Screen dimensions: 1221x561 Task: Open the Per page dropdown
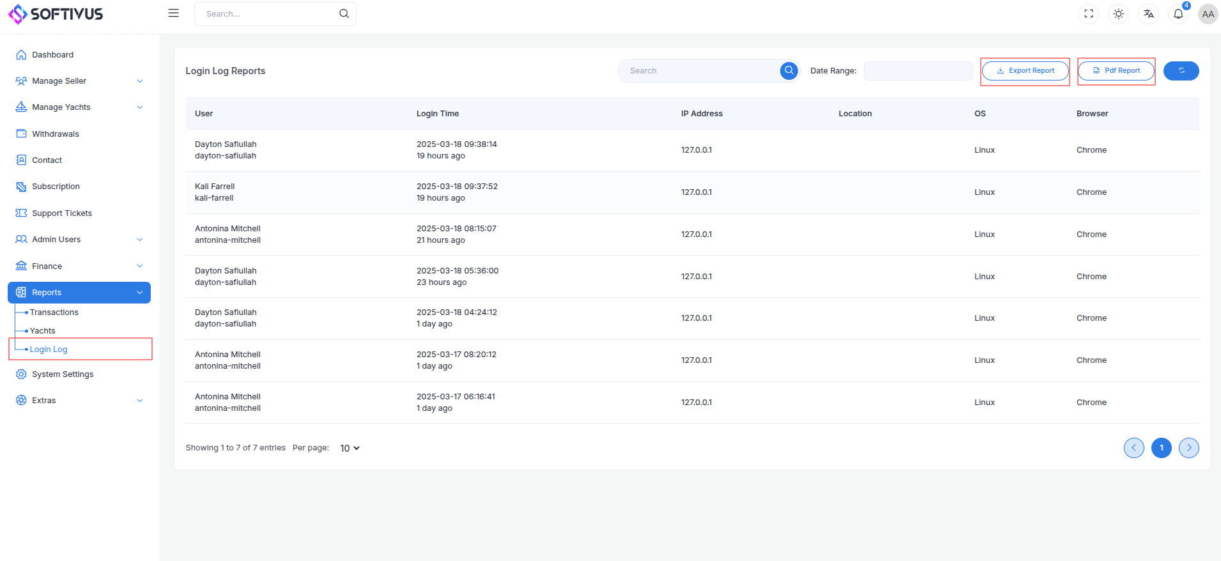(x=349, y=448)
